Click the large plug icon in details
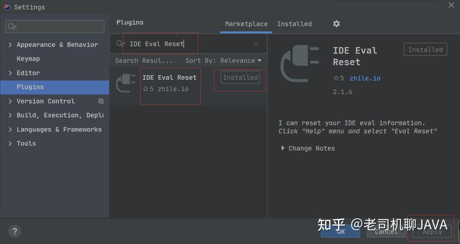The height and width of the screenshot is (244, 460). tap(300, 63)
